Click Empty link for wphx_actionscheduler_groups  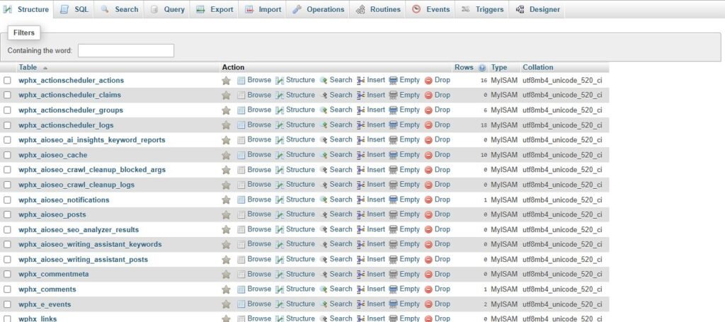coord(410,110)
